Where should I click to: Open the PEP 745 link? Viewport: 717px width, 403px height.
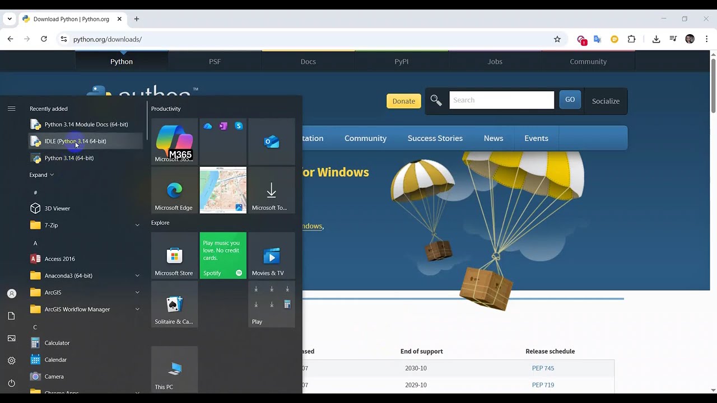coord(543,368)
